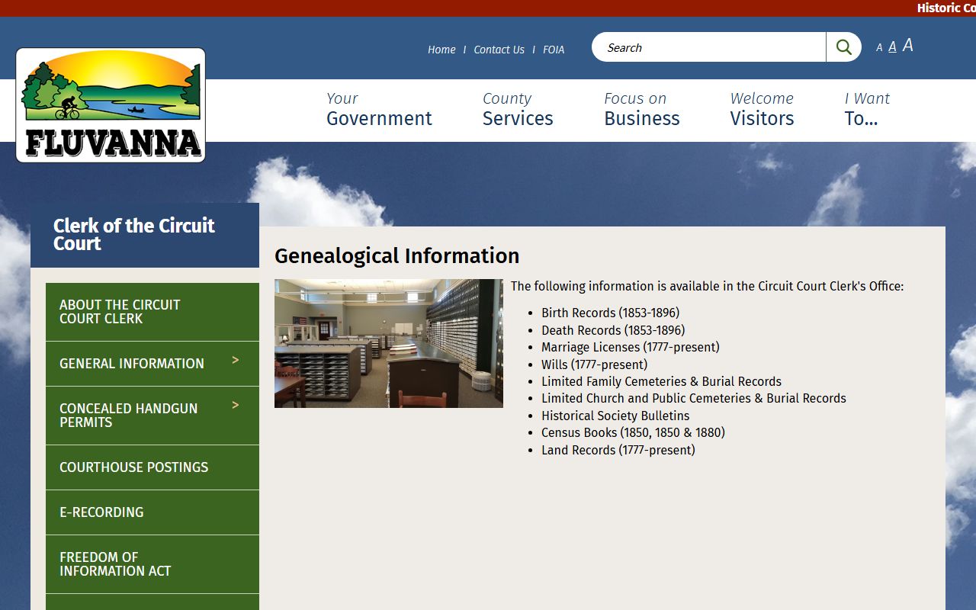Select the medium underlined font size A
The width and height of the screenshot is (976, 610).
[892, 47]
